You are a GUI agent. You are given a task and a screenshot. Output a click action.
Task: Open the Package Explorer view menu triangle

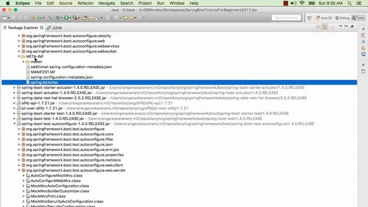340,26
